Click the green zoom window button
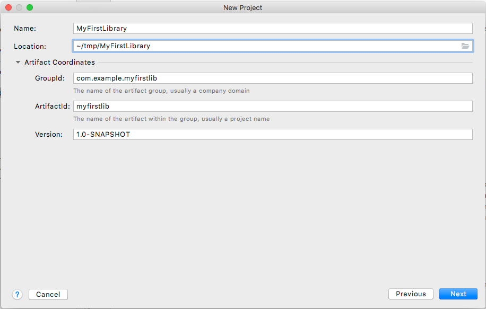Screen dimensions: 486x309 30,7
